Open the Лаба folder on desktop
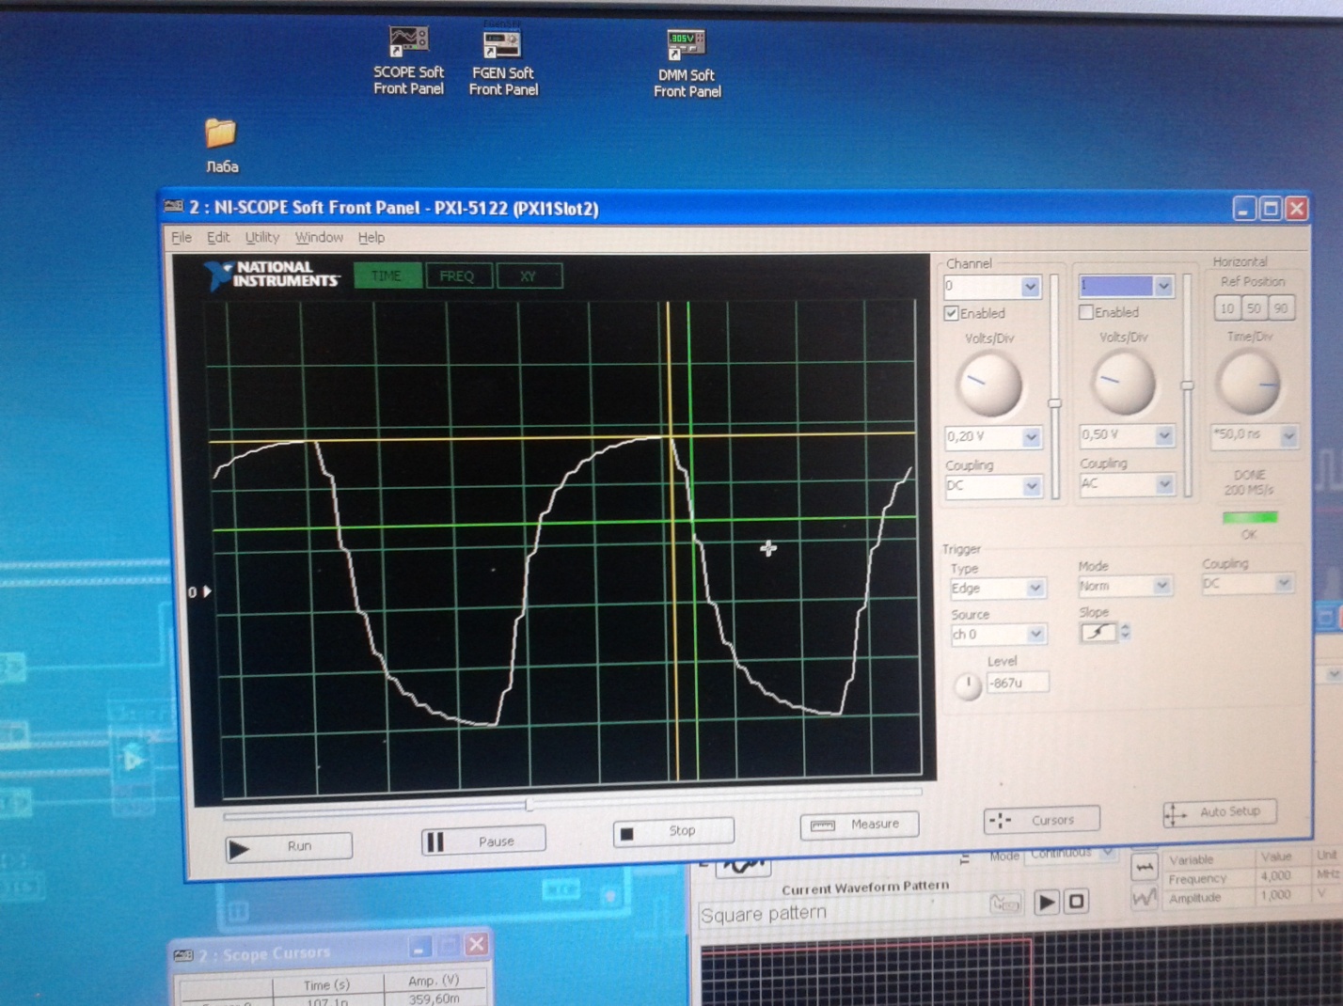Screen dimensions: 1343x1006 point(221,146)
